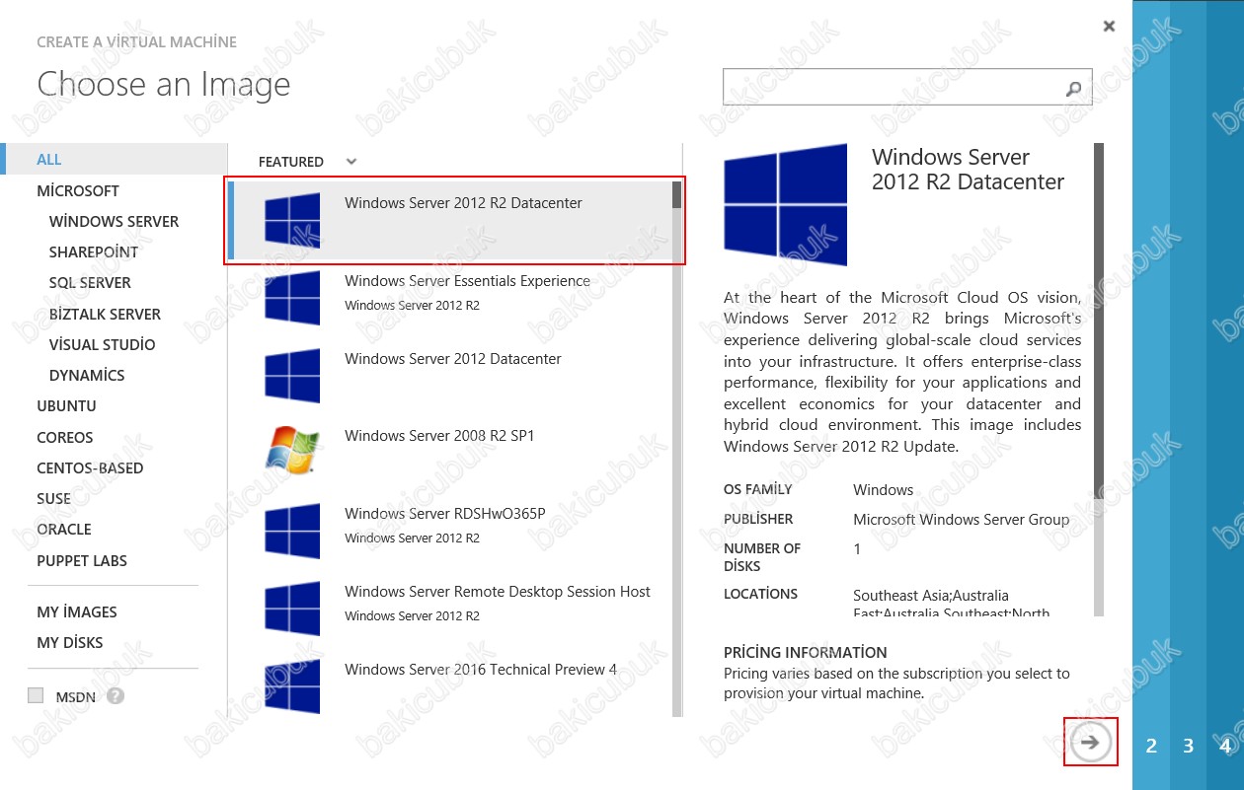Filter by DYNAMICS category
The image size is (1244, 790).
point(87,375)
